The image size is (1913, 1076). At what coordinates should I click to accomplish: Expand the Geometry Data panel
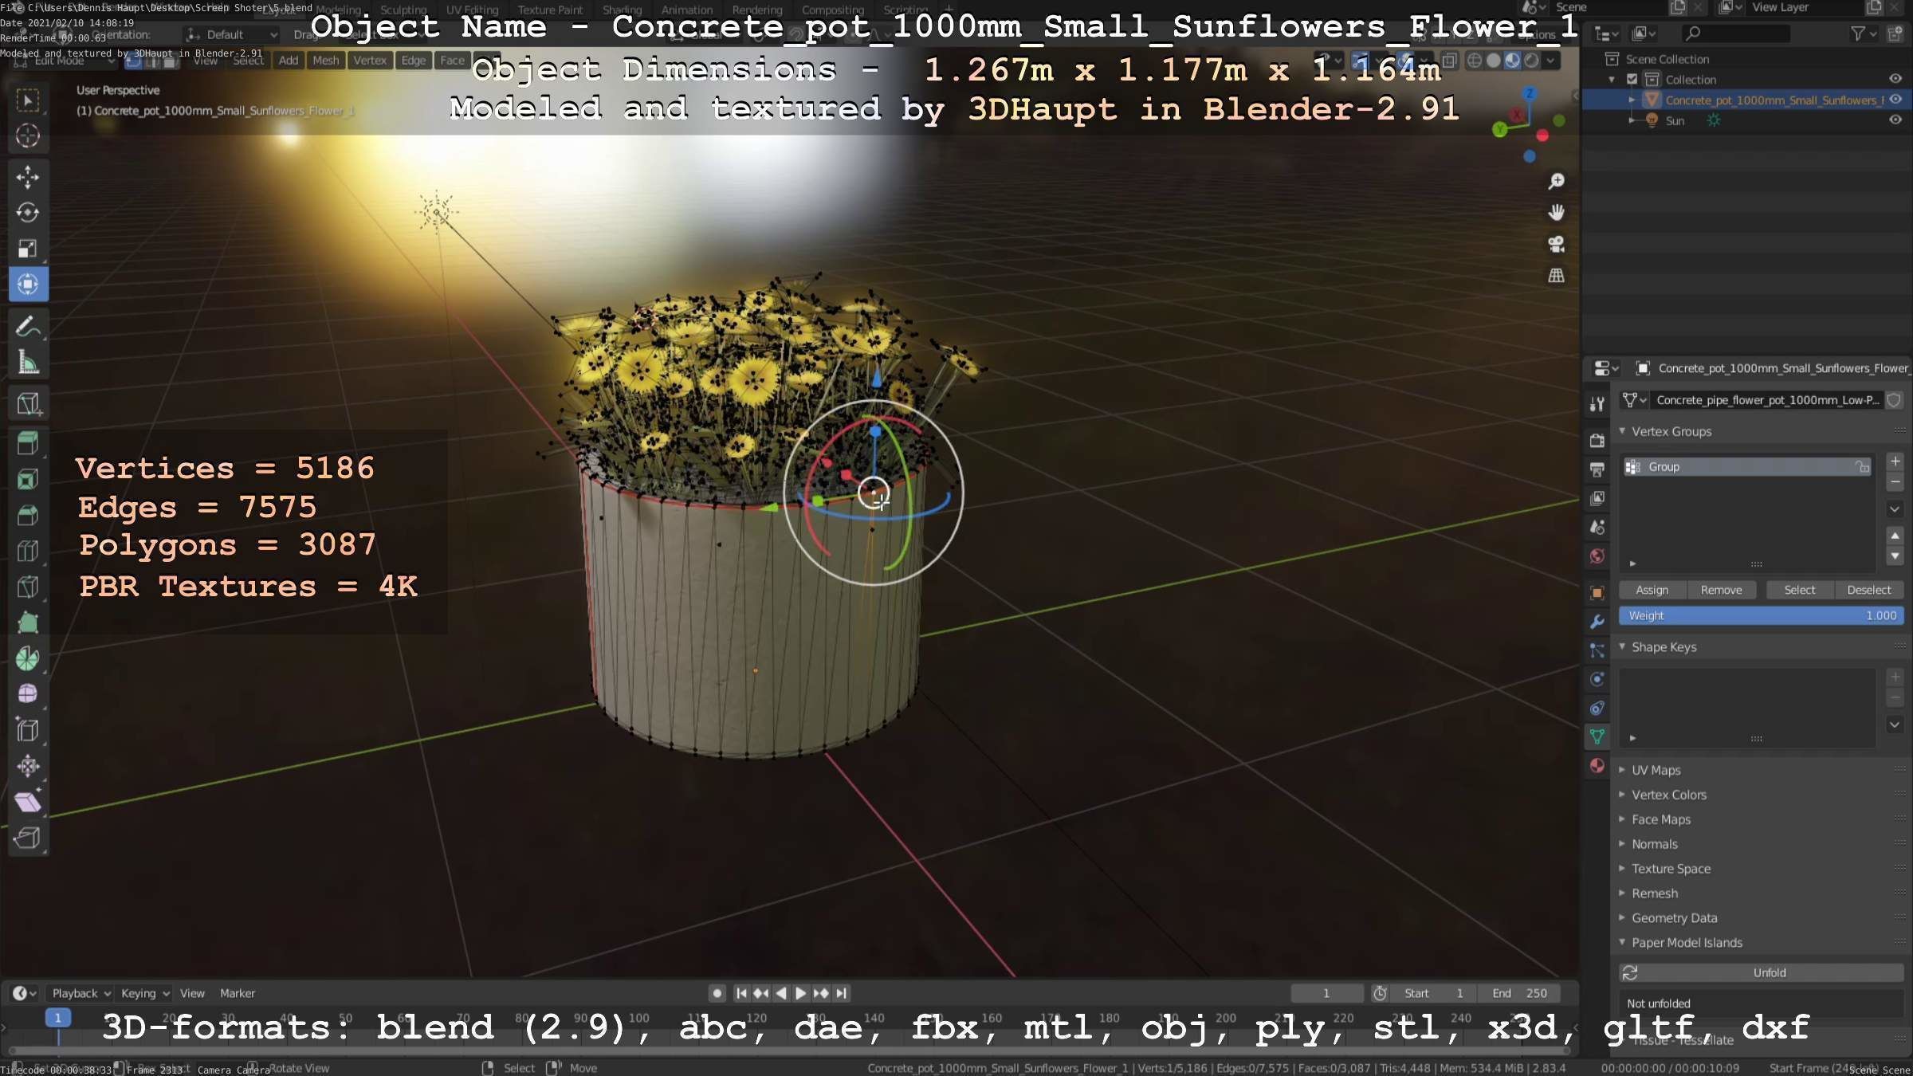tap(1622, 917)
